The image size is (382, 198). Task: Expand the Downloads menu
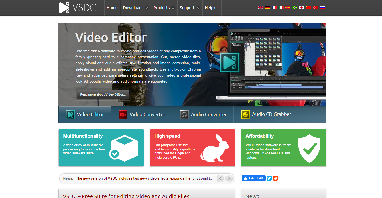click(x=135, y=8)
